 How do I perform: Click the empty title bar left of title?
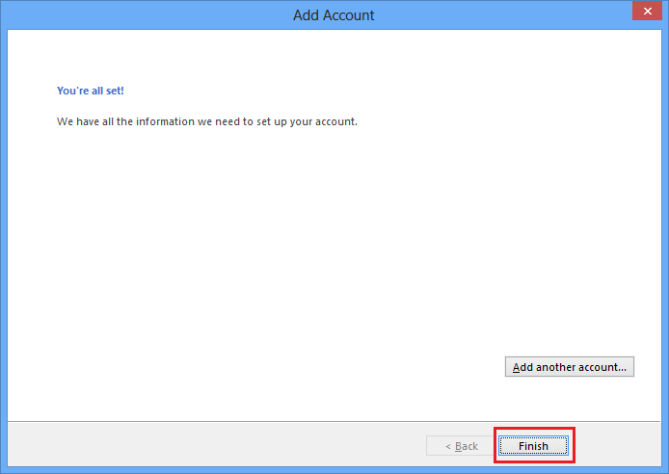145,15
